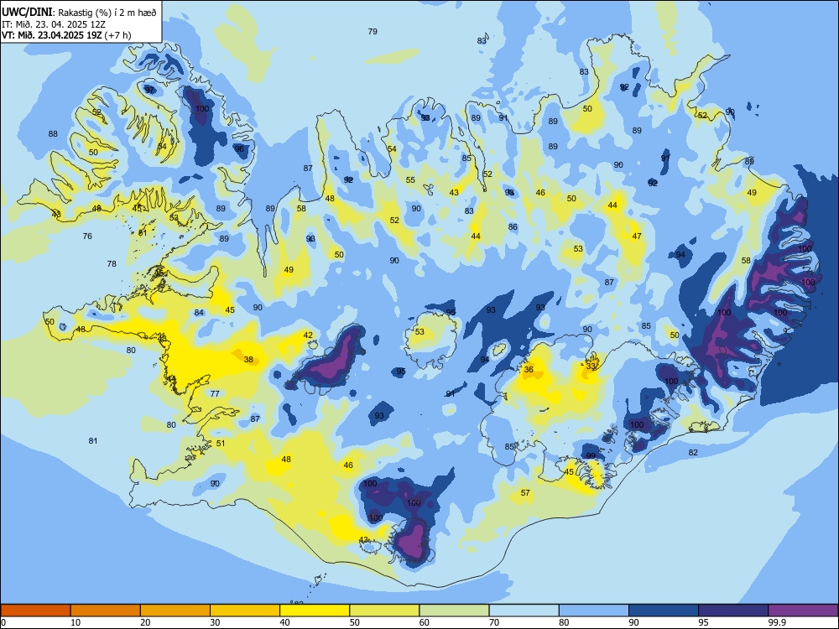The height and width of the screenshot is (629, 839).
Task: Click the dark orange 0–10 legend swatch
Action: (x=35, y=611)
